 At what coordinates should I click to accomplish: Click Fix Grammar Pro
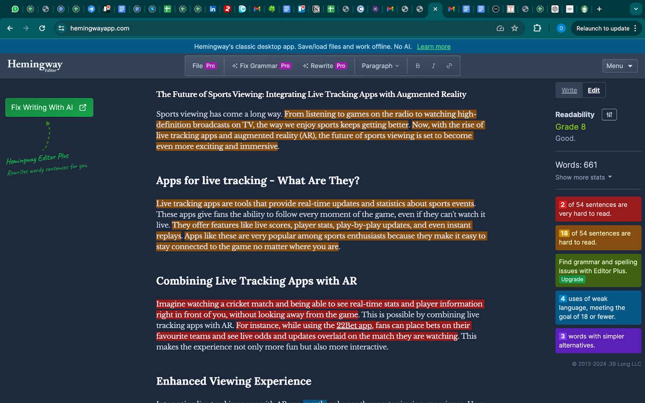click(x=261, y=66)
